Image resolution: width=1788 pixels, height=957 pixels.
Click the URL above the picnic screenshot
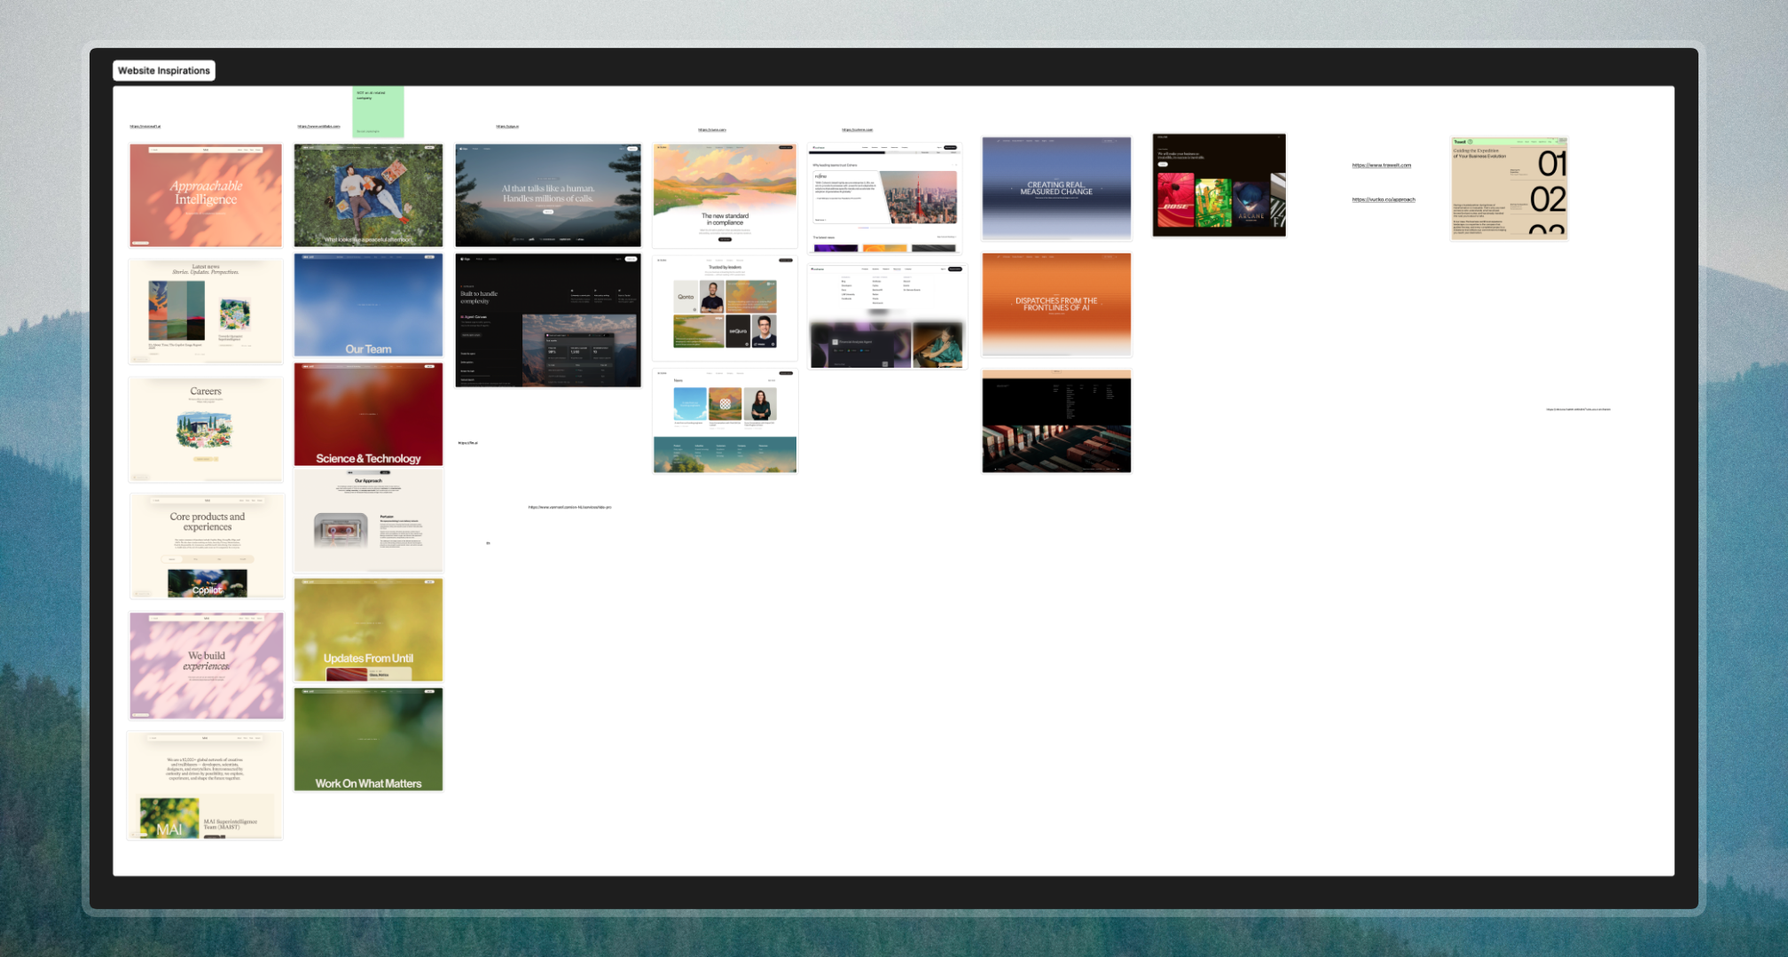coord(318,127)
